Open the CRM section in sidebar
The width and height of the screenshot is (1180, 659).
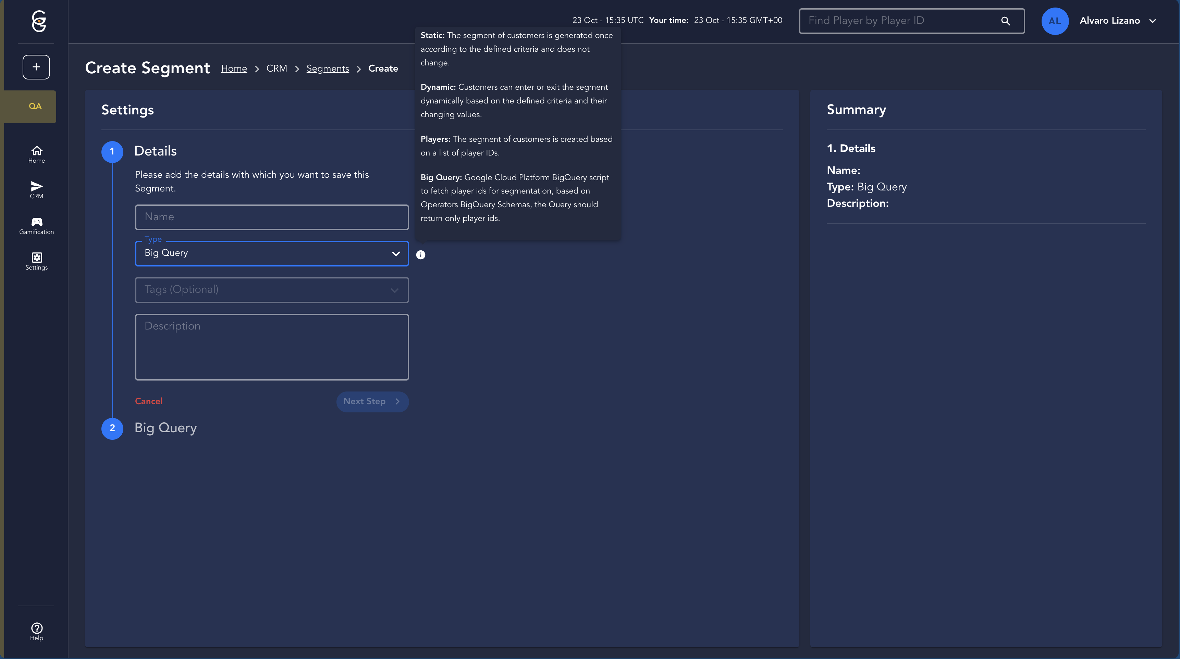(x=37, y=190)
